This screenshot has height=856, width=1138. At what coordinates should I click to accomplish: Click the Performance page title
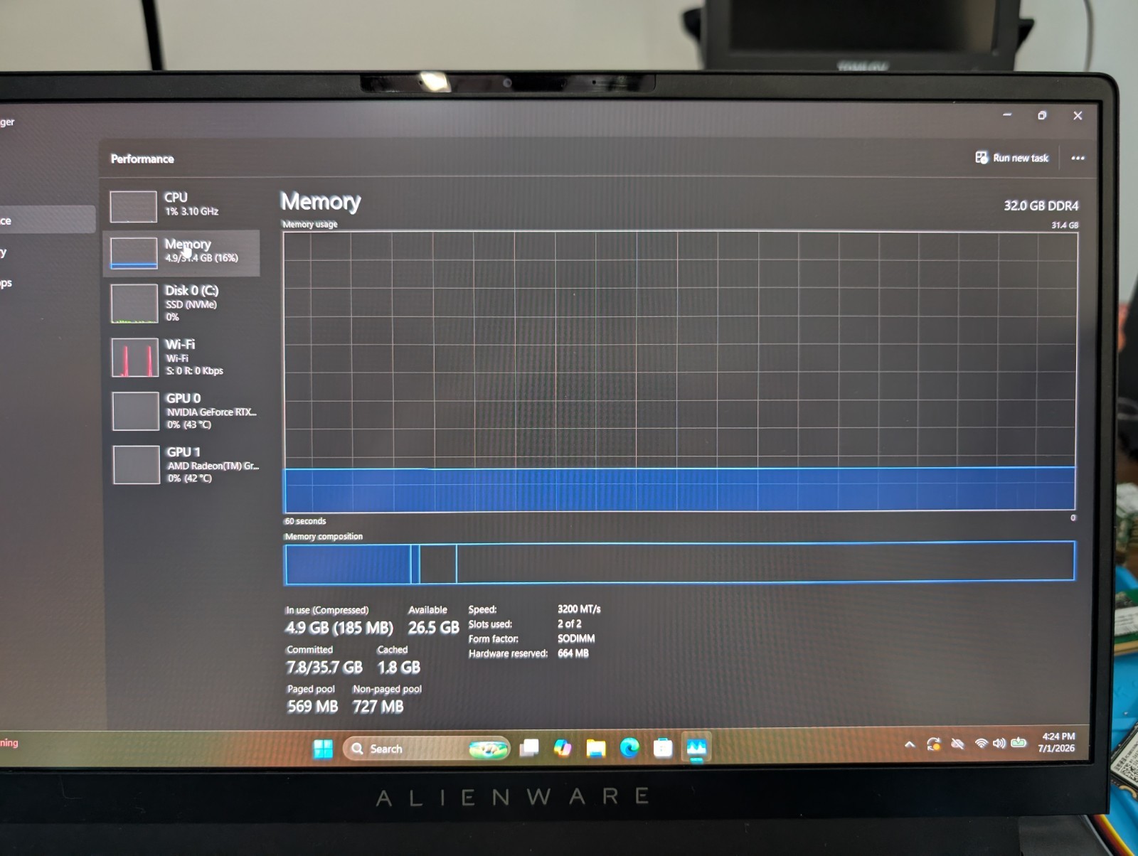142,159
